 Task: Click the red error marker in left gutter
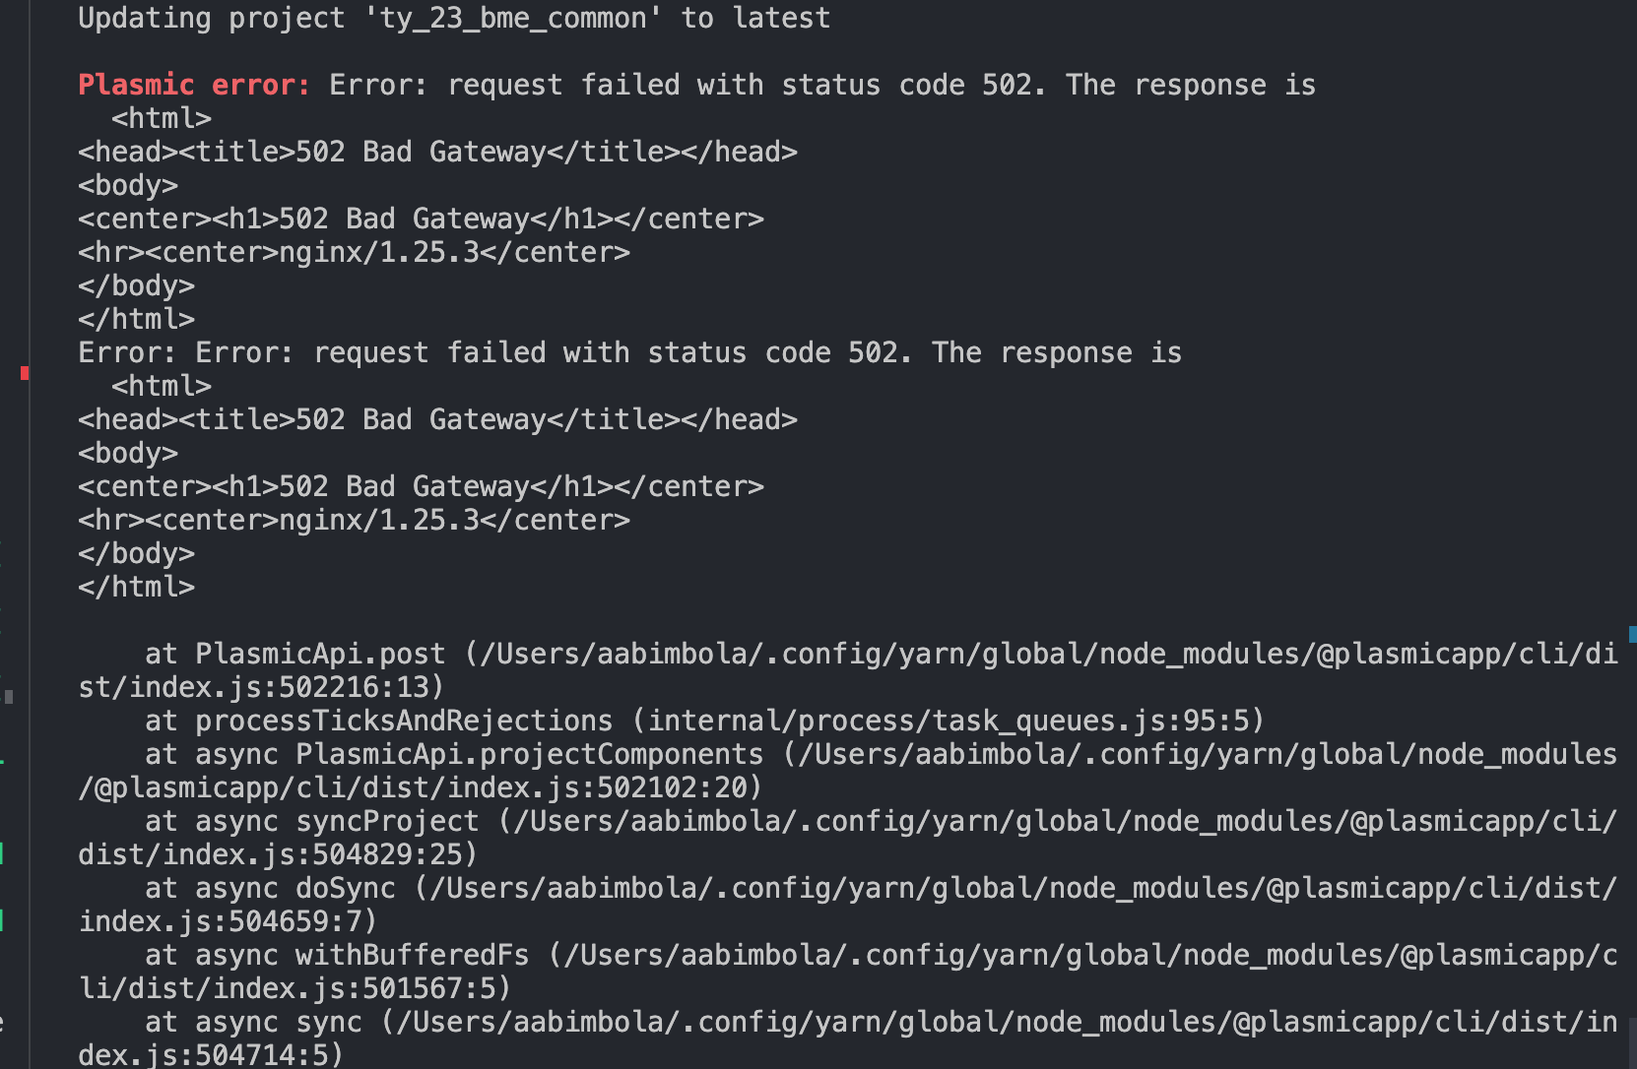tap(25, 373)
